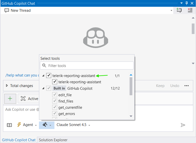Screen dimensions: 196x143
Task: Open the Agent mode dropdown
Action: (36, 125)
